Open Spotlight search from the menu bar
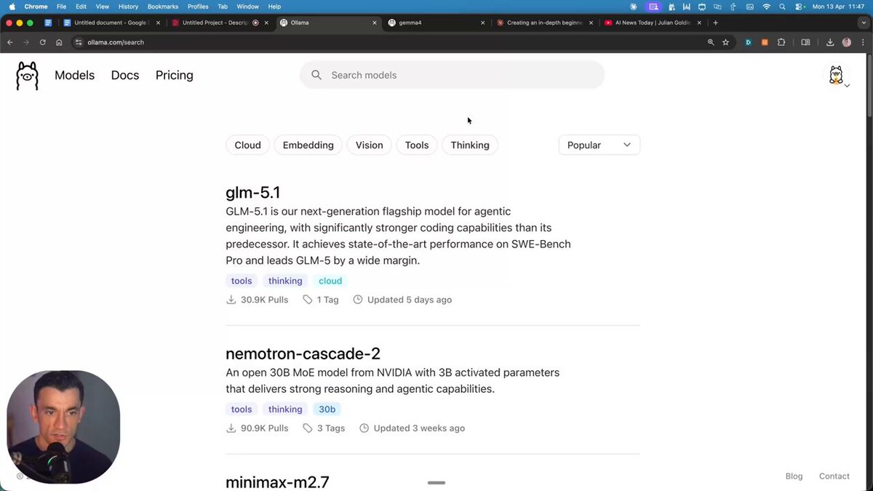 [x=782, y=6]
